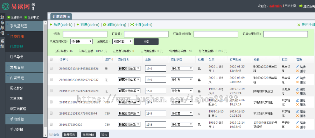
Task: Click the 刷新 refresh icon
Action: tap(105, 25)
